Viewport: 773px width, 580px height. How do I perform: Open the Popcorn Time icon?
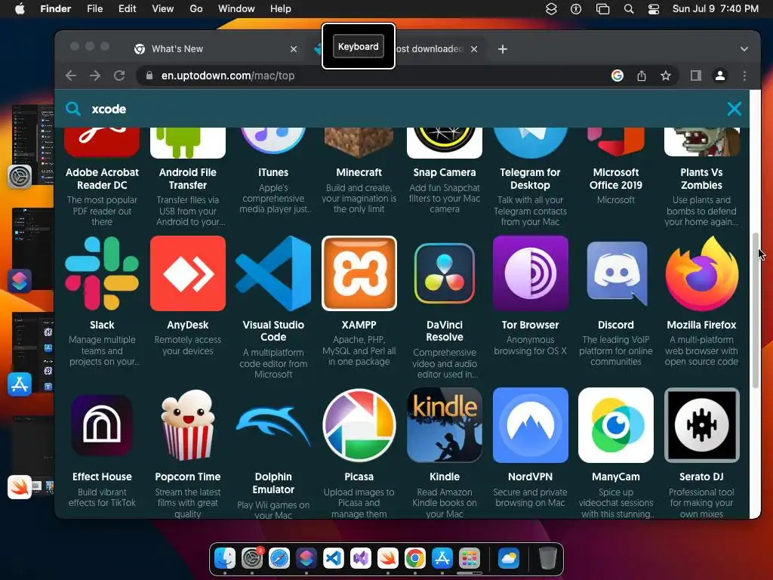pos(188,425)
